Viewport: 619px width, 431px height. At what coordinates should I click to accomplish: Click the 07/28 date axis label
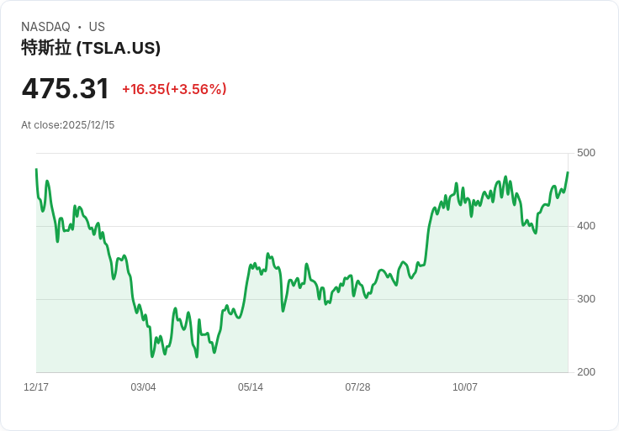(357, 387)
